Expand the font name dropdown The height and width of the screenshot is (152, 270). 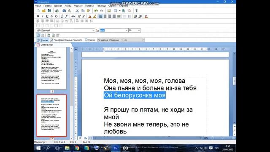[x=127, y=30]
